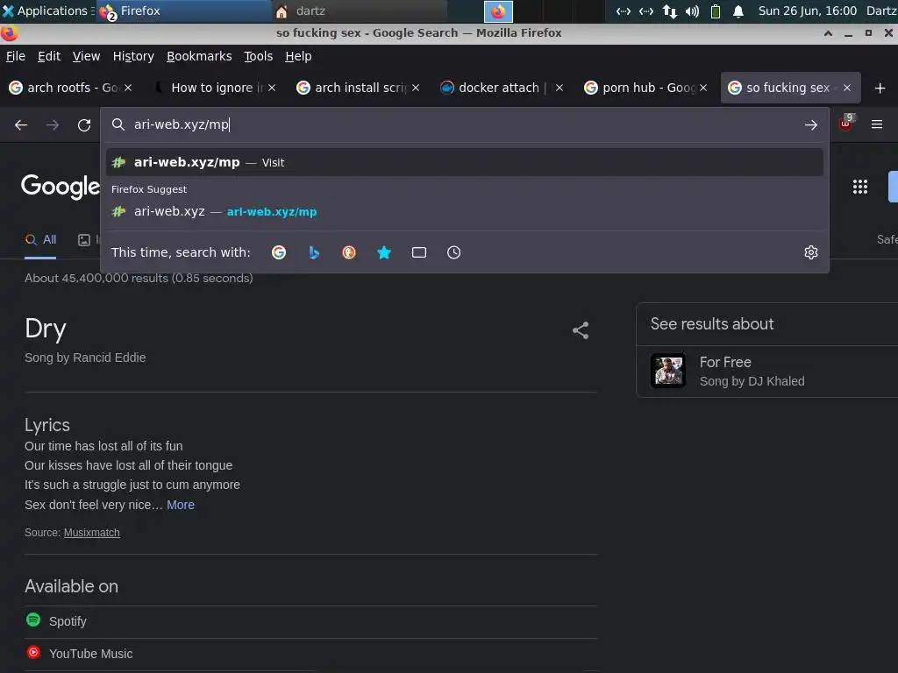The image size is (898, 673).
Task: Open the Firefox hamburger menu
Action: [x=877, y=124]
